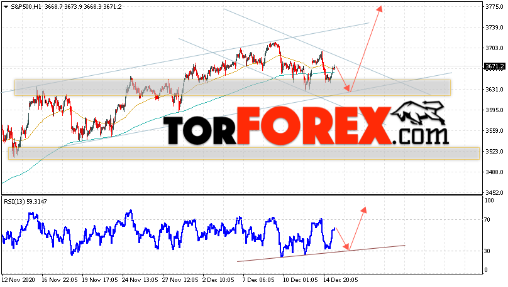The height and width of the screenshot is (287, 508).
Task: Click price scale level 3488.0
Action: pyautogui.click(x=494, y=172)
